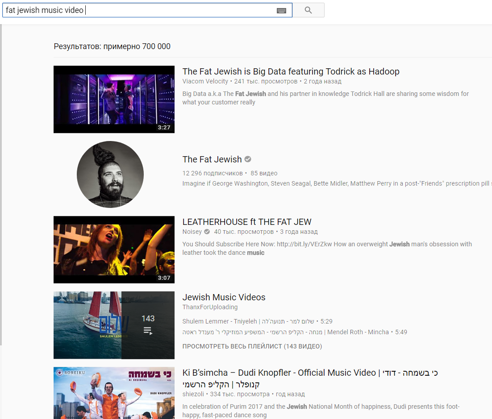
Task: Open the Viacom Velocity channel link
Action: pyautogui.click(x=205, y=81)
